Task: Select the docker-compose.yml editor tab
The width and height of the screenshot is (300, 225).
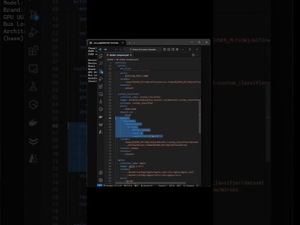Action: click(119, 55)
